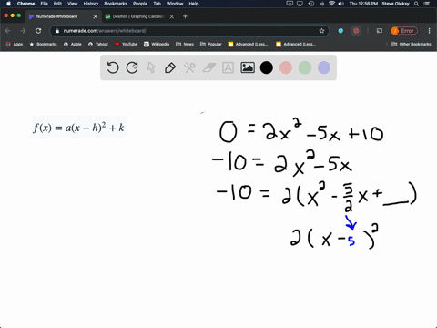Click the Error profile button

click(x=404, y=31)
